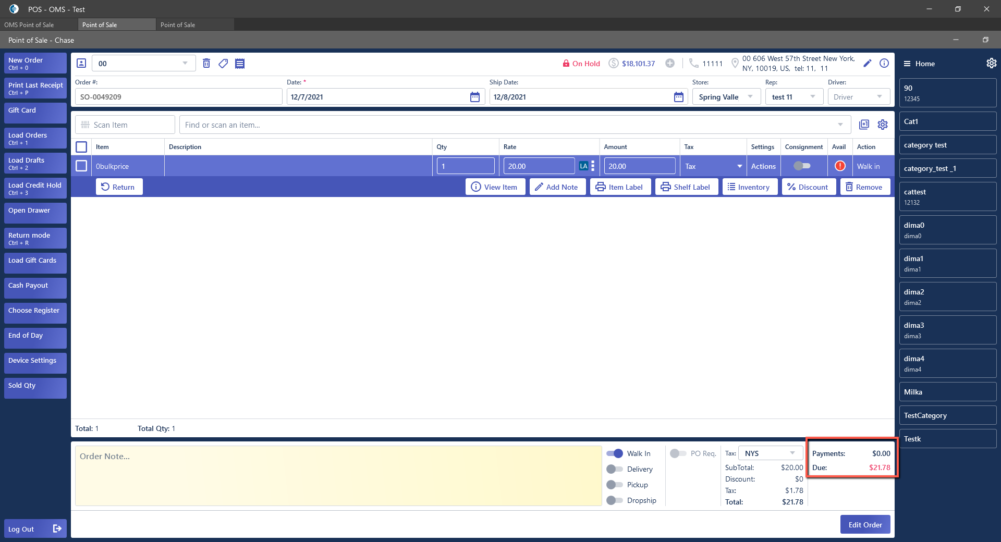Click the End of Day button
This screenshot has height=542, width=1001.
(x=35, y=338)
